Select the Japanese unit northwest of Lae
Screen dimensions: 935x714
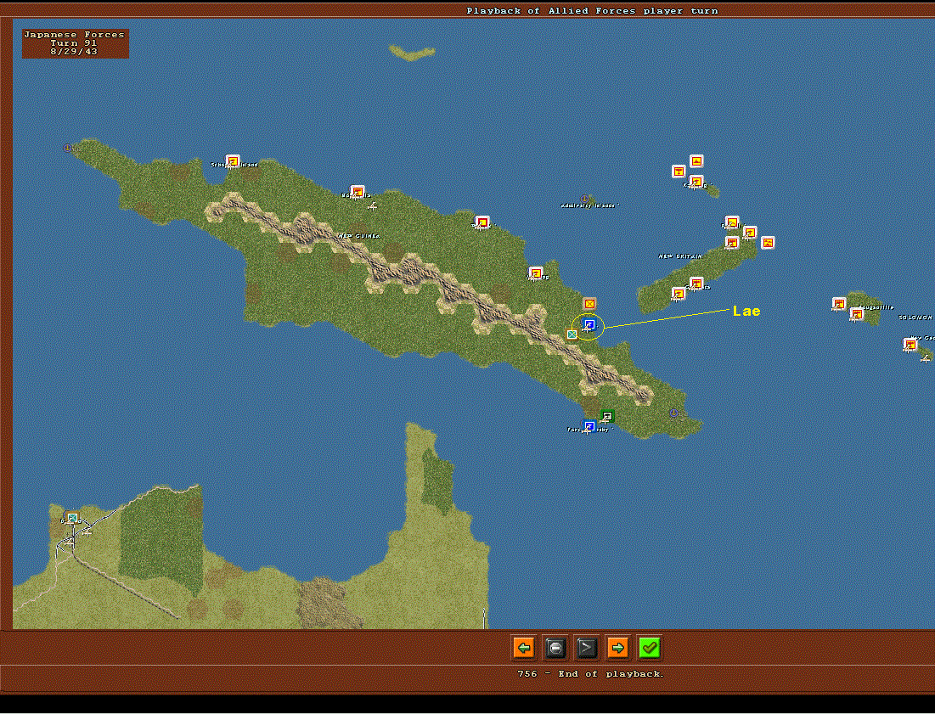tap(536, 273)
